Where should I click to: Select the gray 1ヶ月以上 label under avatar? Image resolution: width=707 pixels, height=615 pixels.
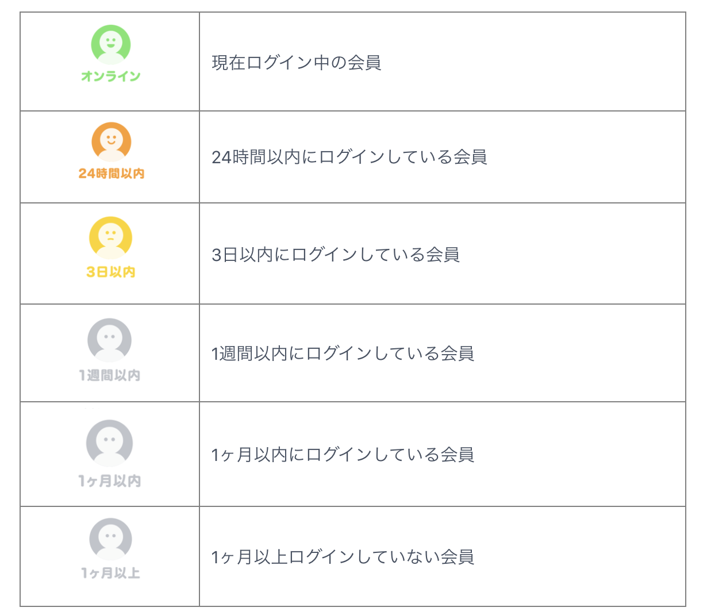click(x=110, y=573)
